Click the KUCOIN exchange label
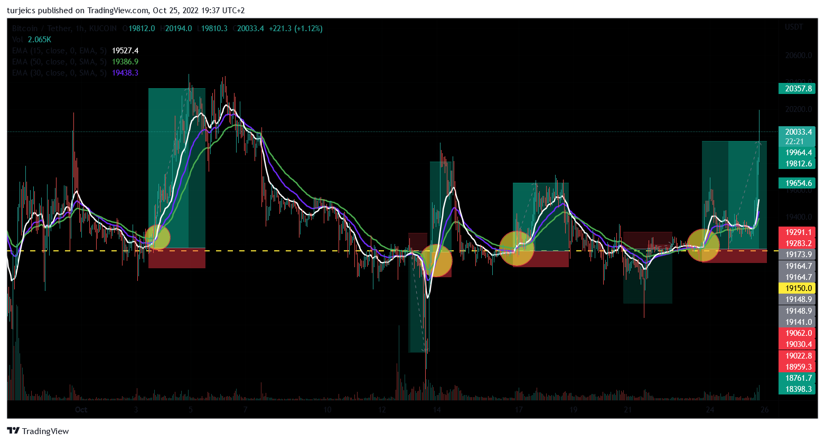Screen dimensions: 825x442 pyautogui.click(x=102, y=29)
